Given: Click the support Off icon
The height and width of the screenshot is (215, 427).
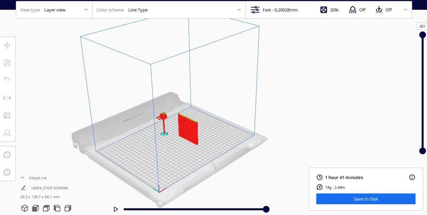Looking at the screenshot, I should pyautogui.click(x=353, y=10).
